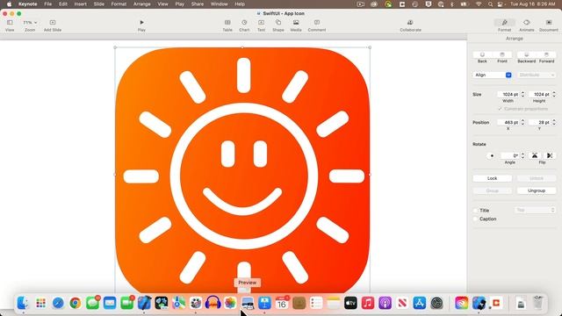Open the Insert menu
Screen dimensions: 562x316
(x=80, y=4)
